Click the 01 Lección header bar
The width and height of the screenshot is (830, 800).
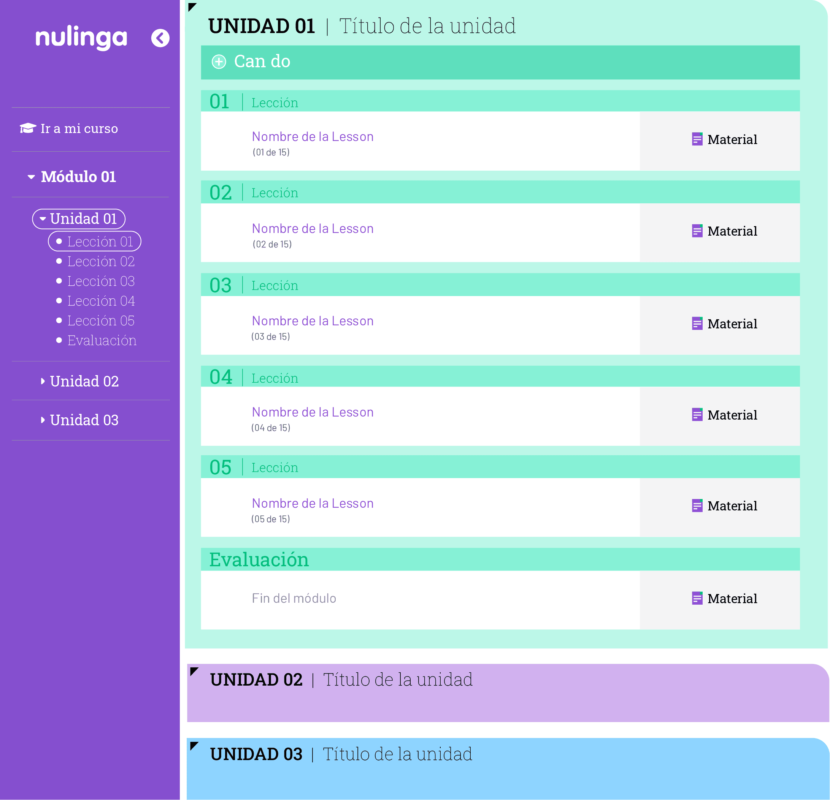[x=500, y=101]
